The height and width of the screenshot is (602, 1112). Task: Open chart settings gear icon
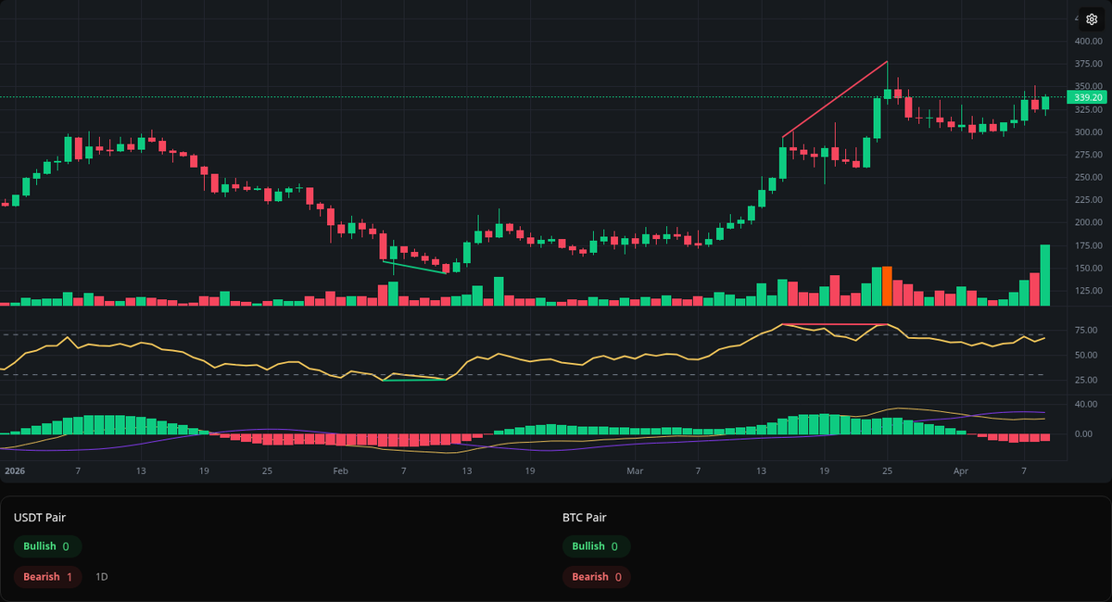1092,19
